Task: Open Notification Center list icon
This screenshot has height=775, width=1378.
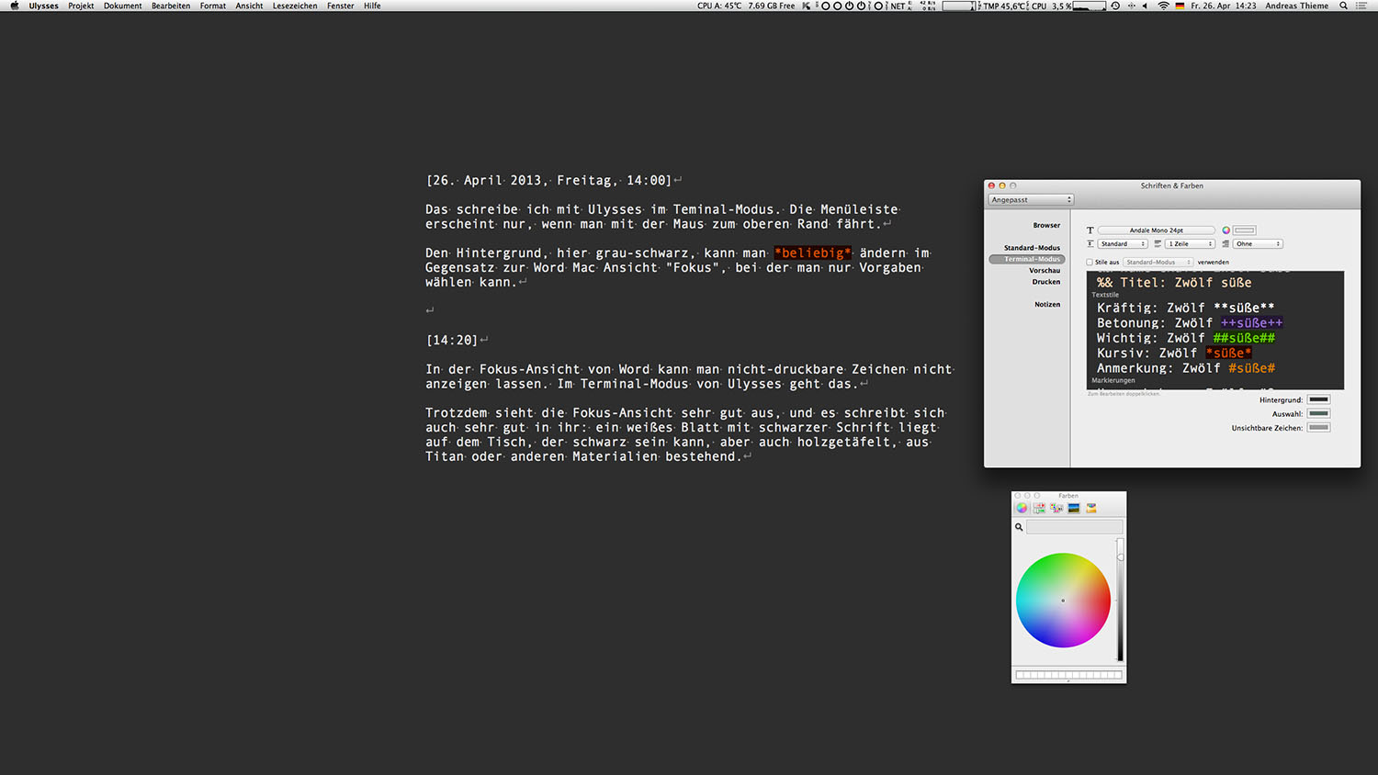Action: point(1361,6)
